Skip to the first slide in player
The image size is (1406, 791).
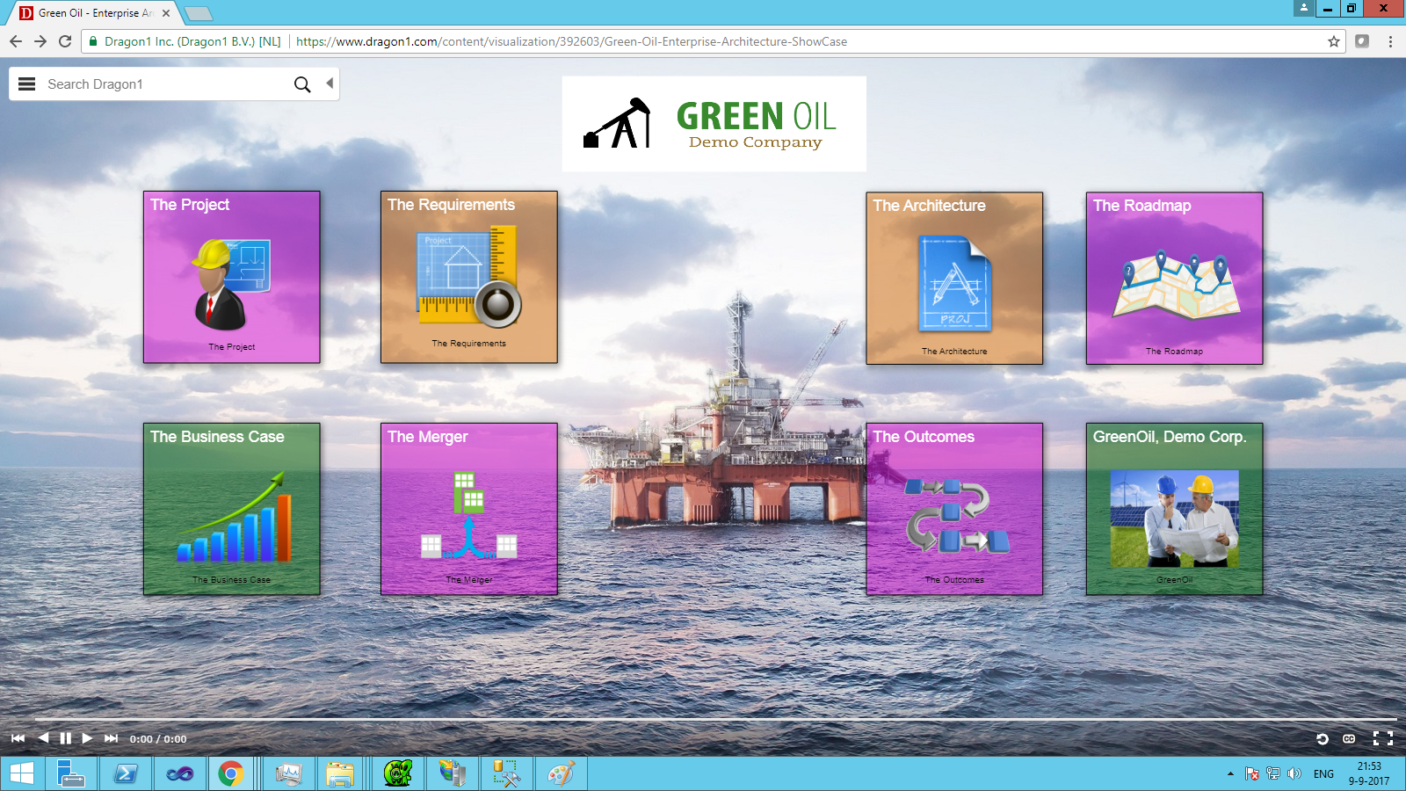(18, 738)
